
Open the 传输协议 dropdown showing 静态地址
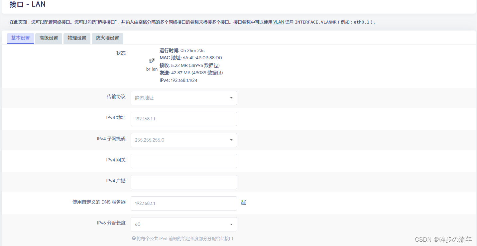coord(184,98)
